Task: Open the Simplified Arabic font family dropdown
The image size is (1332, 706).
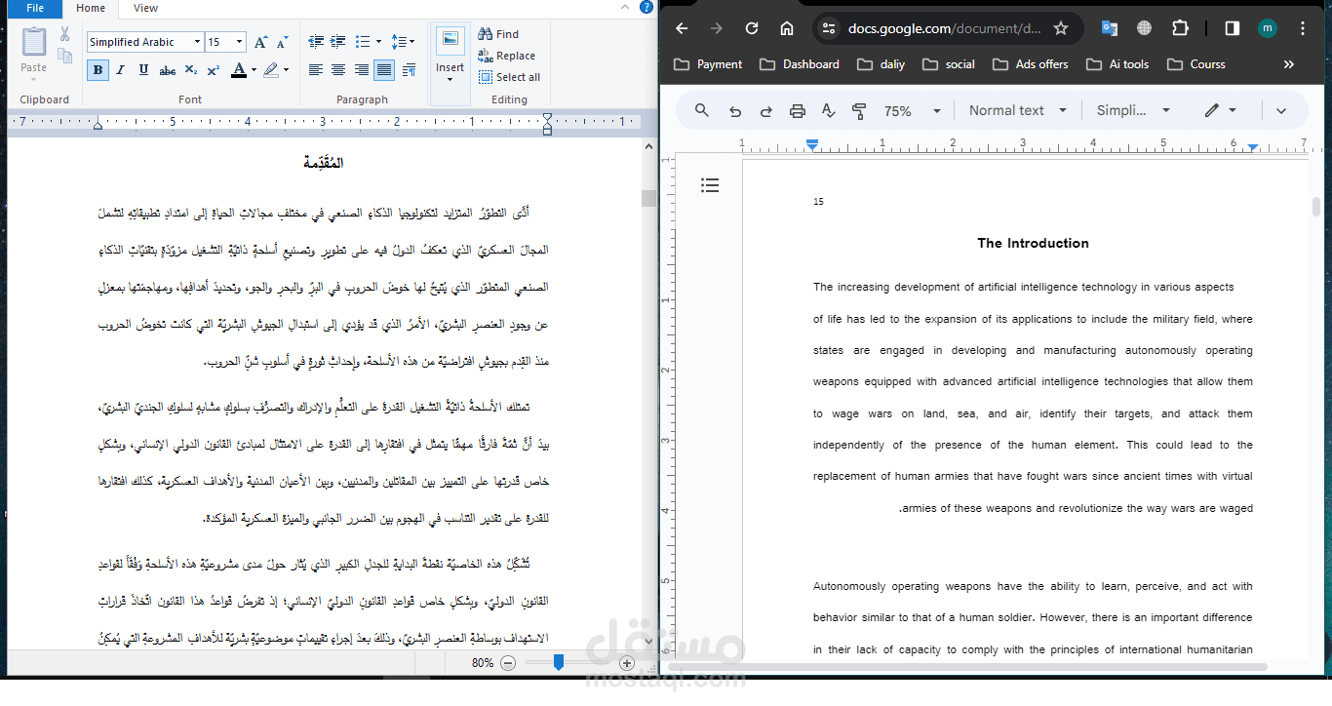Action: click(197, 42)
